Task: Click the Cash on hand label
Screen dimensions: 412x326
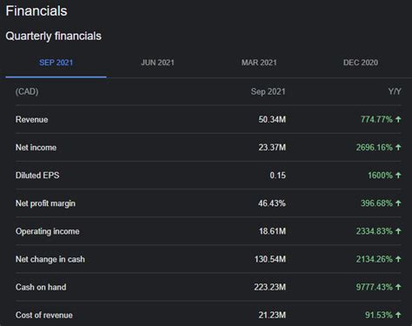Action: click(41, 287)
